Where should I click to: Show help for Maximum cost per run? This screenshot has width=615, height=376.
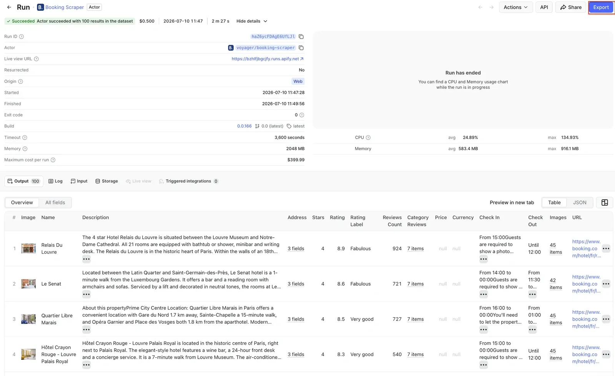pyautogui.click(x=53, y=160)
